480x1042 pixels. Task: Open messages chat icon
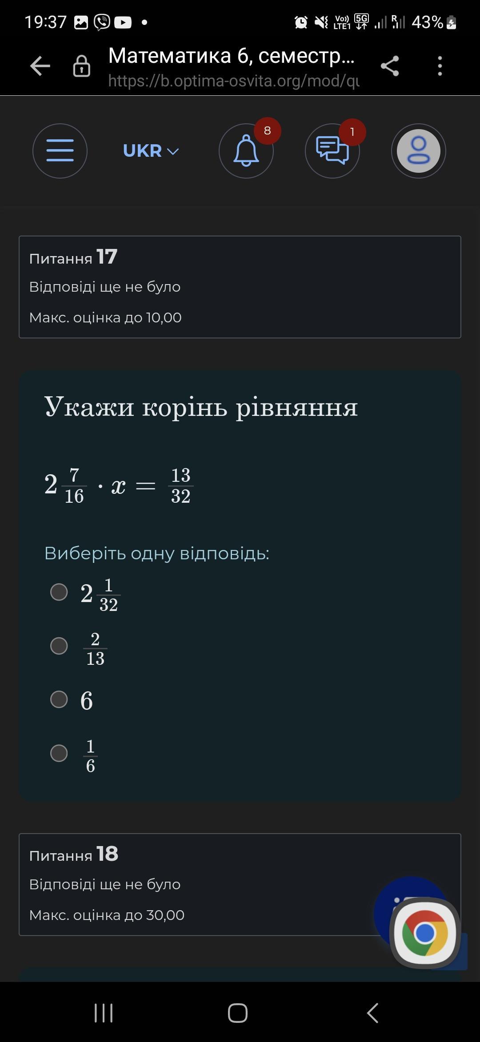332,151
